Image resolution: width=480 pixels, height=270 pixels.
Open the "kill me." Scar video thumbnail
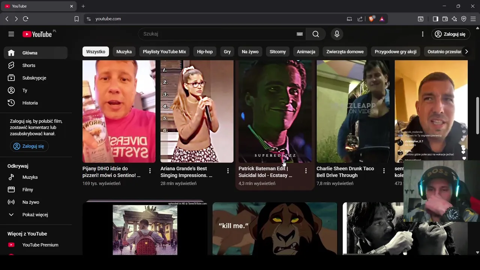pyautogui.click(x=275, y=229)
